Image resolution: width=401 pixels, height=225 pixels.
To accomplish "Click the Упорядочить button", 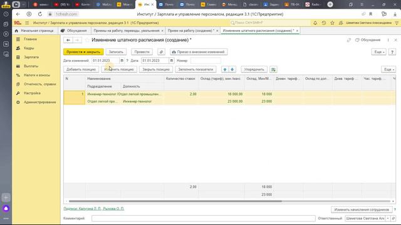I will coord(254,69).
